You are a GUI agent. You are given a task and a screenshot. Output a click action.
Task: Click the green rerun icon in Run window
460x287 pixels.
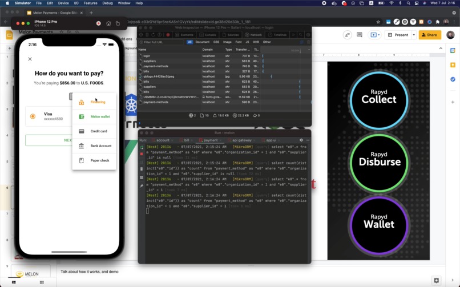142,147
